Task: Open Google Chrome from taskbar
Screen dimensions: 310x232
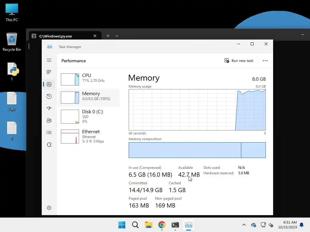Action: [162, 225]
